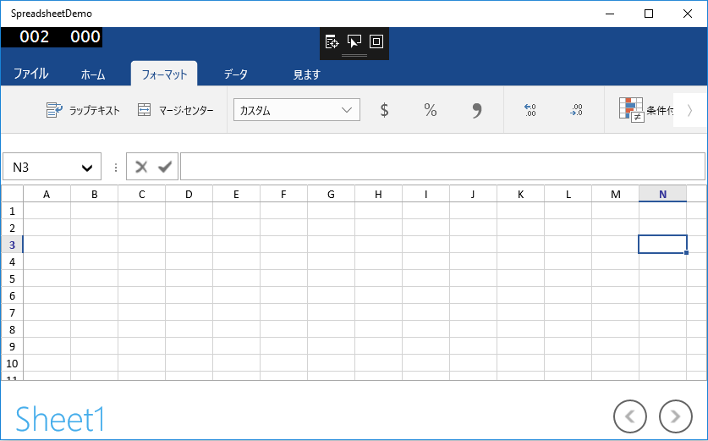
Task: Open the カスタム number format dropdown
Action: (x=297, y=110)
